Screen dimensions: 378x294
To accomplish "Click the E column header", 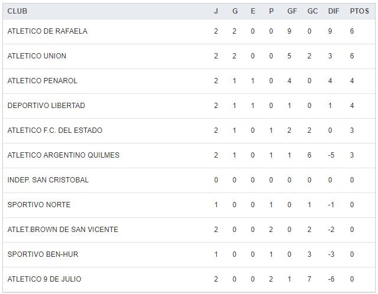I will [253, 11].
